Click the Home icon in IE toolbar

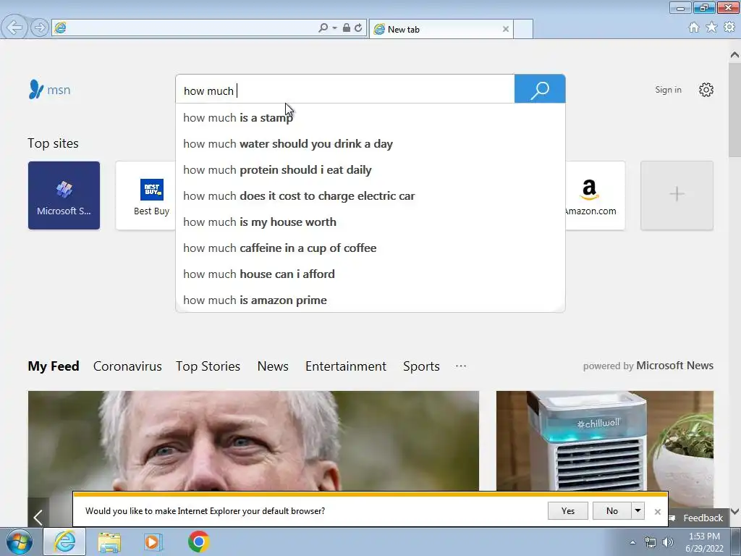pos(694,28)
